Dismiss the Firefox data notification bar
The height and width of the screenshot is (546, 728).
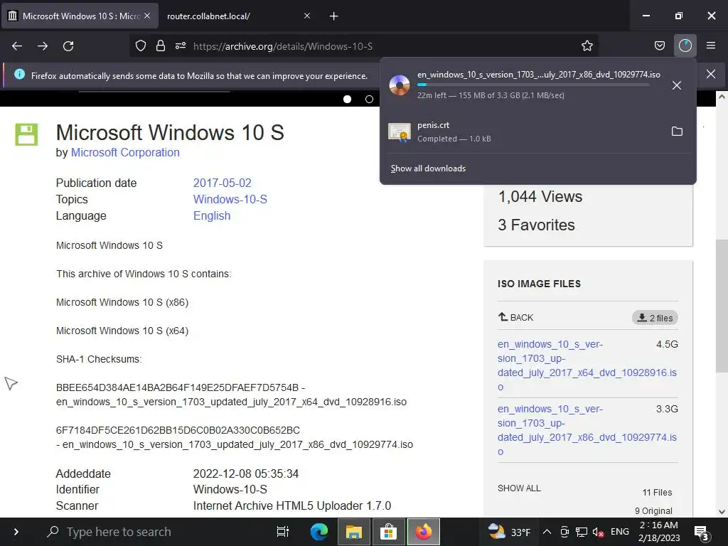pyautogui.click(x=711, y=74)
